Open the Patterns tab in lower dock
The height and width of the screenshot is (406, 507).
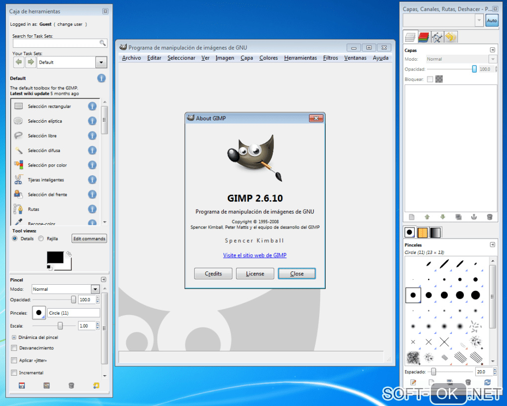click(x=422, y=233)
